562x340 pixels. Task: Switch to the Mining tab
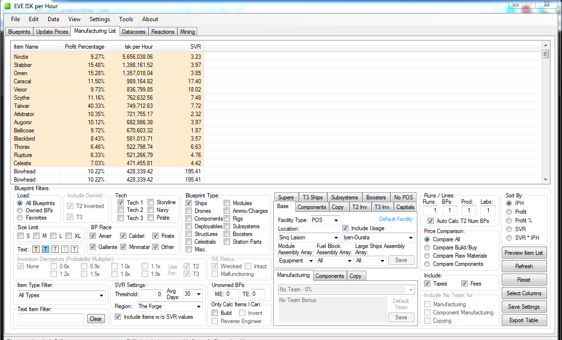(187, 31)
